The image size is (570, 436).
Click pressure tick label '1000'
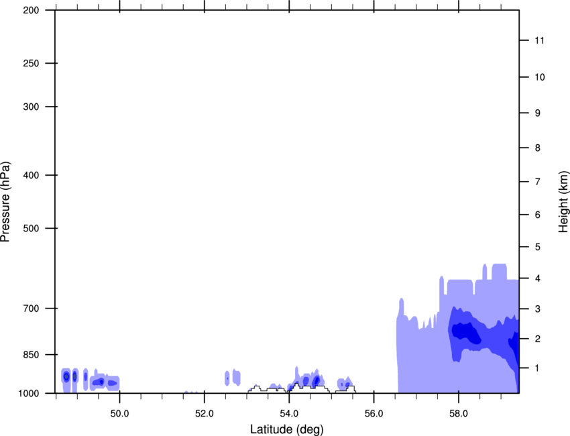(x=29, y=394)
